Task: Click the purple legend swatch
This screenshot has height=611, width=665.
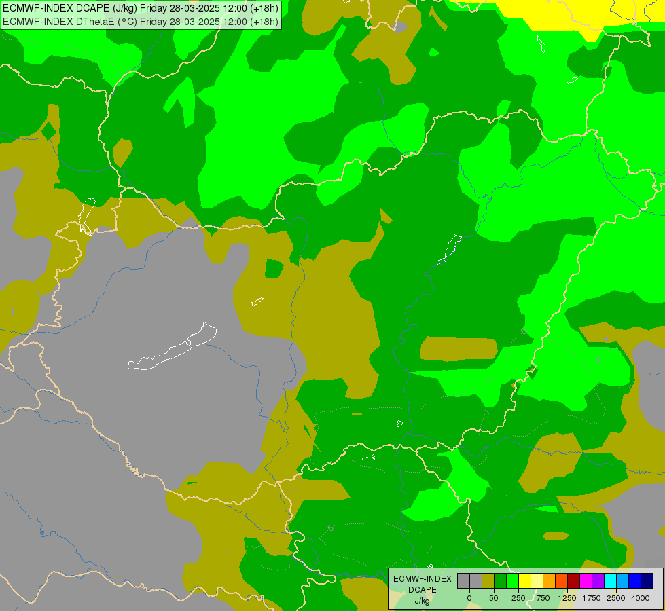Action: click(598, 580)
